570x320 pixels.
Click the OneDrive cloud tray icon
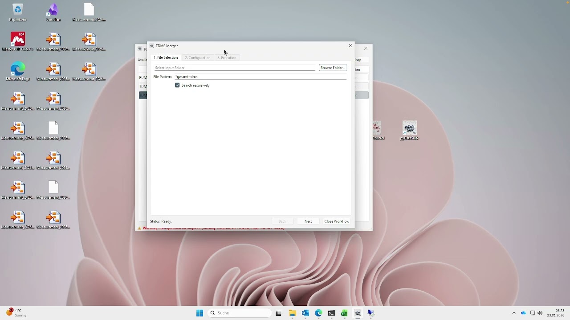523,313
